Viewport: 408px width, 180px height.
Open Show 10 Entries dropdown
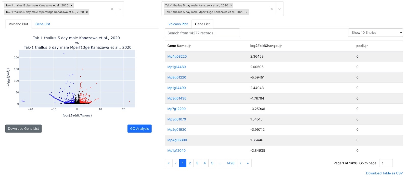(x=375, y=32)
